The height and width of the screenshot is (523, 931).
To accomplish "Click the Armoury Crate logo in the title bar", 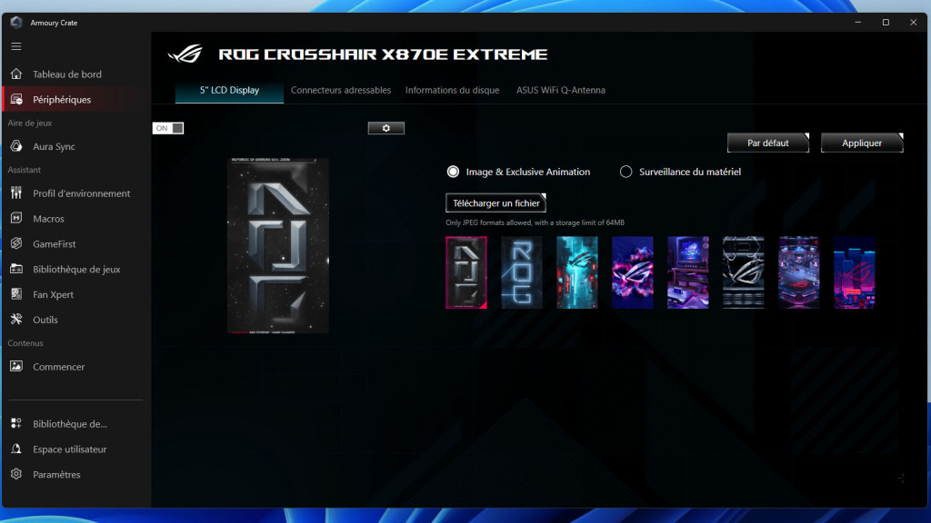I will [x=16, y=23].
